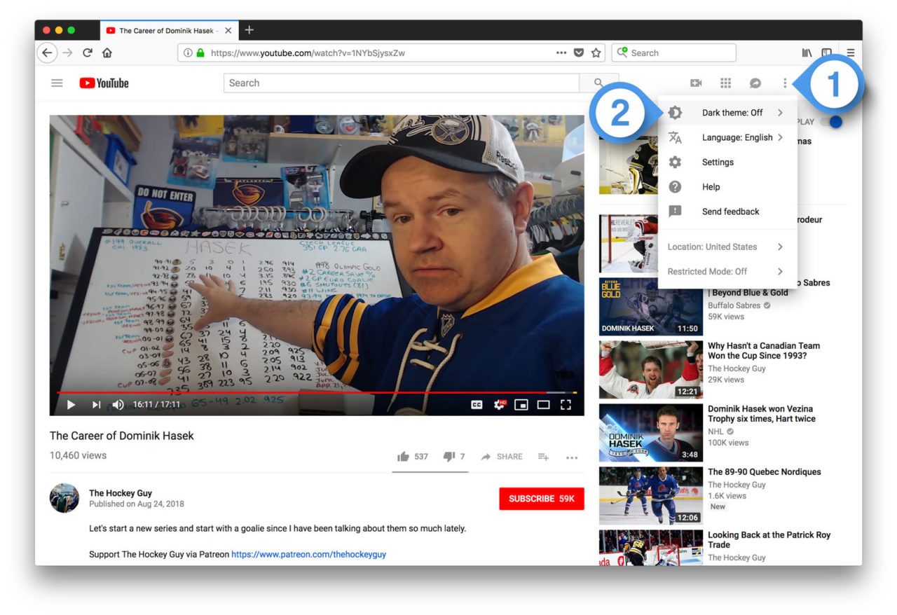The height and width of the screenshot is (615, 897).
Task: Expand Restricted Mode: Off submenu
Action: coord(727,271)
